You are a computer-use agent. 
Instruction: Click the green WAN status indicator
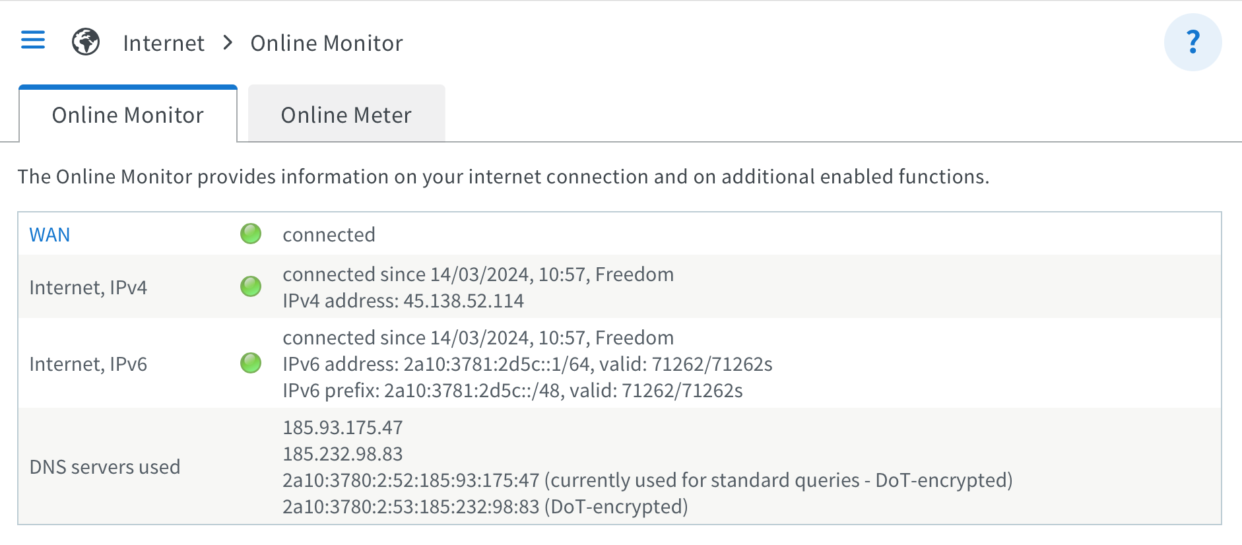pyautogui.click(x=251, y=234)
